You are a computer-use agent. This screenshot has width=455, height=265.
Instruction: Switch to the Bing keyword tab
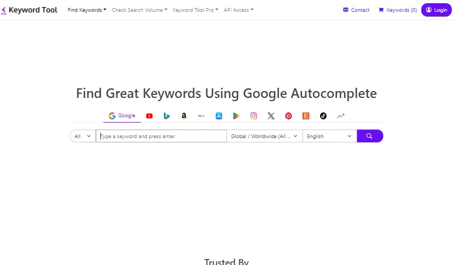166,116
